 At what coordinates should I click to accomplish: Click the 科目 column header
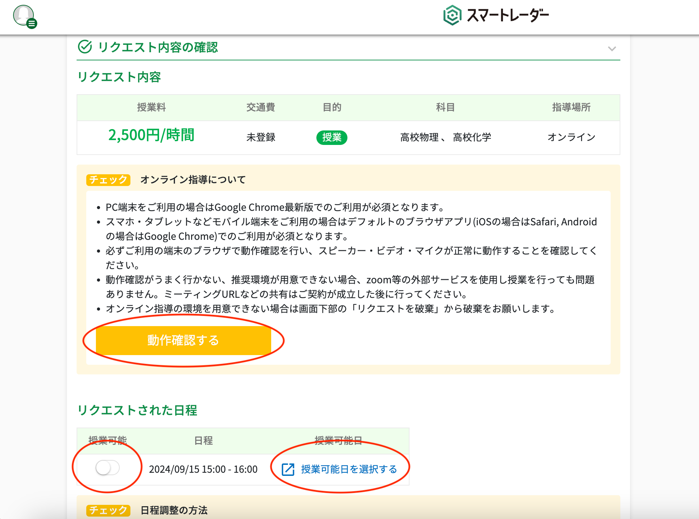(445, 107)
